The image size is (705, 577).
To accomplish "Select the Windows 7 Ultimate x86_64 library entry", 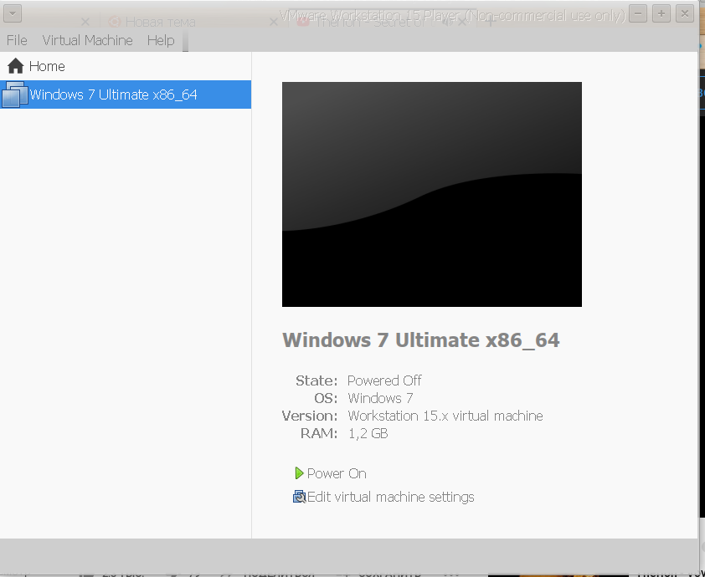I will tap(113, 94).
